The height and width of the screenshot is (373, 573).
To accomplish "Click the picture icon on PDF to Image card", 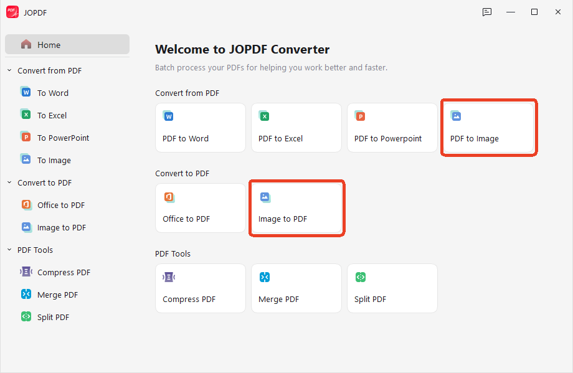I will [456, 116].
